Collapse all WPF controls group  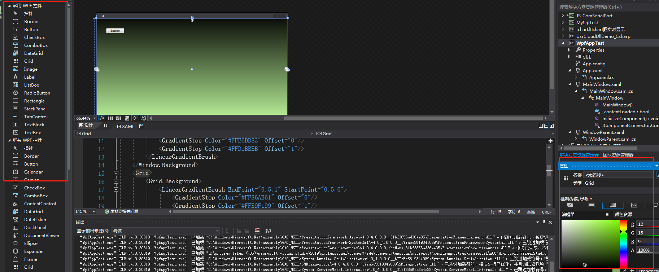coord(9,140)
